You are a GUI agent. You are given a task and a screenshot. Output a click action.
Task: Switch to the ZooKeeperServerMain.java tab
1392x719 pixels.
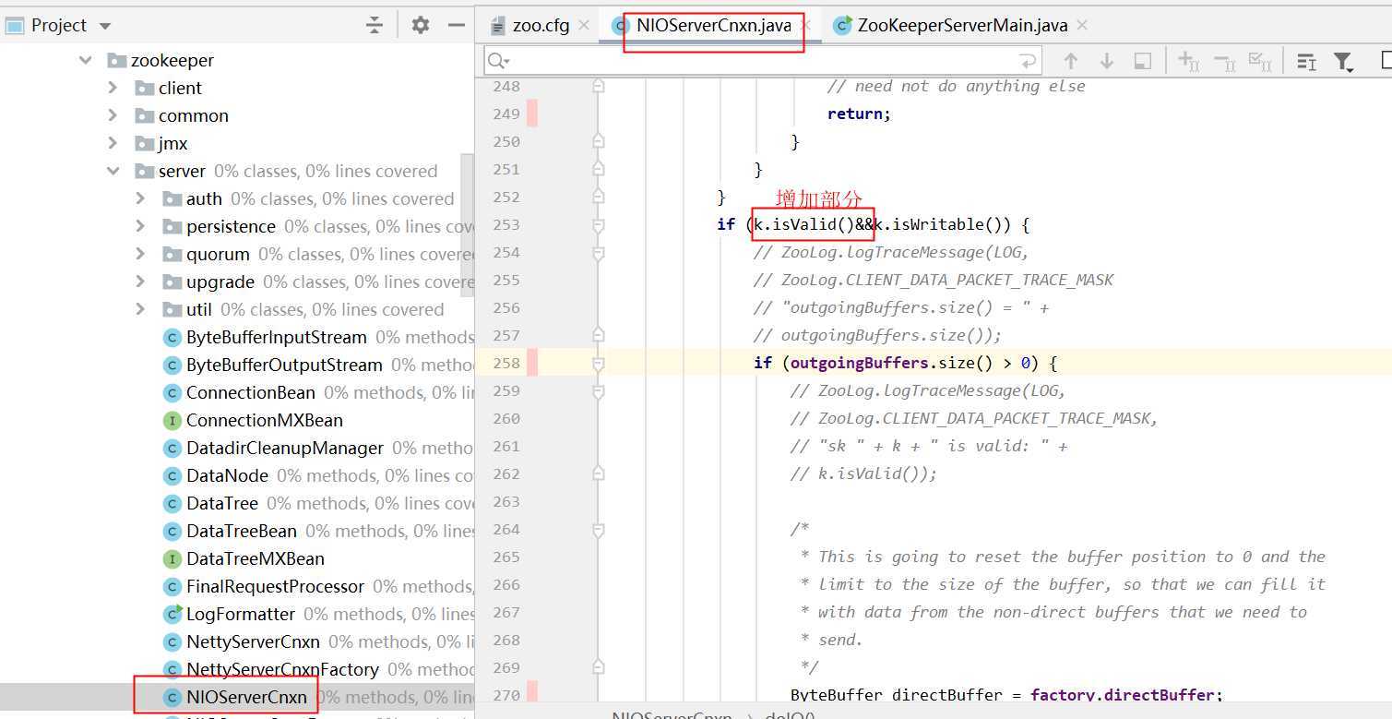tap(962, 25)
